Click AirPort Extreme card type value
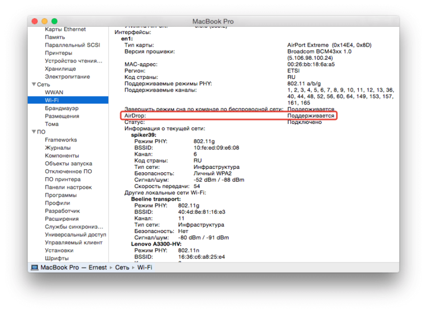This screenshot has height=312, width=427. tap(329, 45)
